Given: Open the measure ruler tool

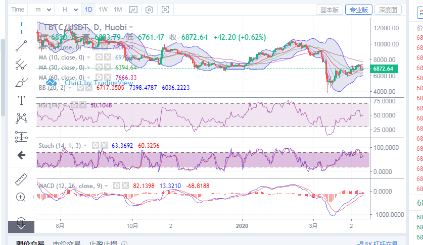Looking at the screenshot, I should pos(21,179).
